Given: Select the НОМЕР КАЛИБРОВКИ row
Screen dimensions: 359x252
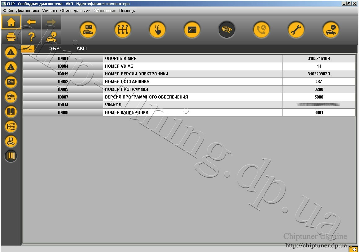Looking at the screenshot, I should coord(189,112).
